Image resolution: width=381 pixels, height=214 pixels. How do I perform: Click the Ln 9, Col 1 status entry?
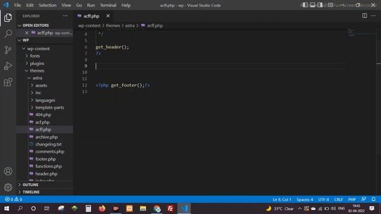(282, 200)
